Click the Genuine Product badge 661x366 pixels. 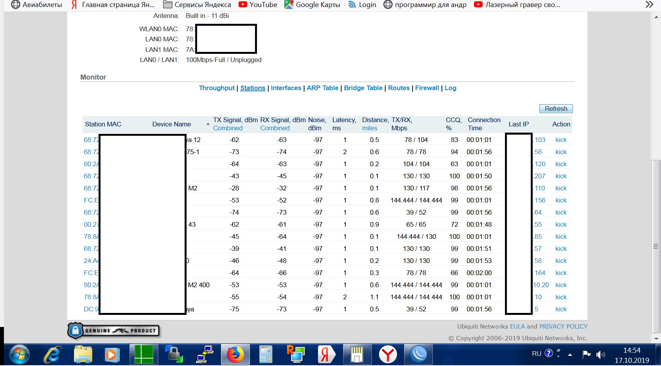(x=113, y=330)
